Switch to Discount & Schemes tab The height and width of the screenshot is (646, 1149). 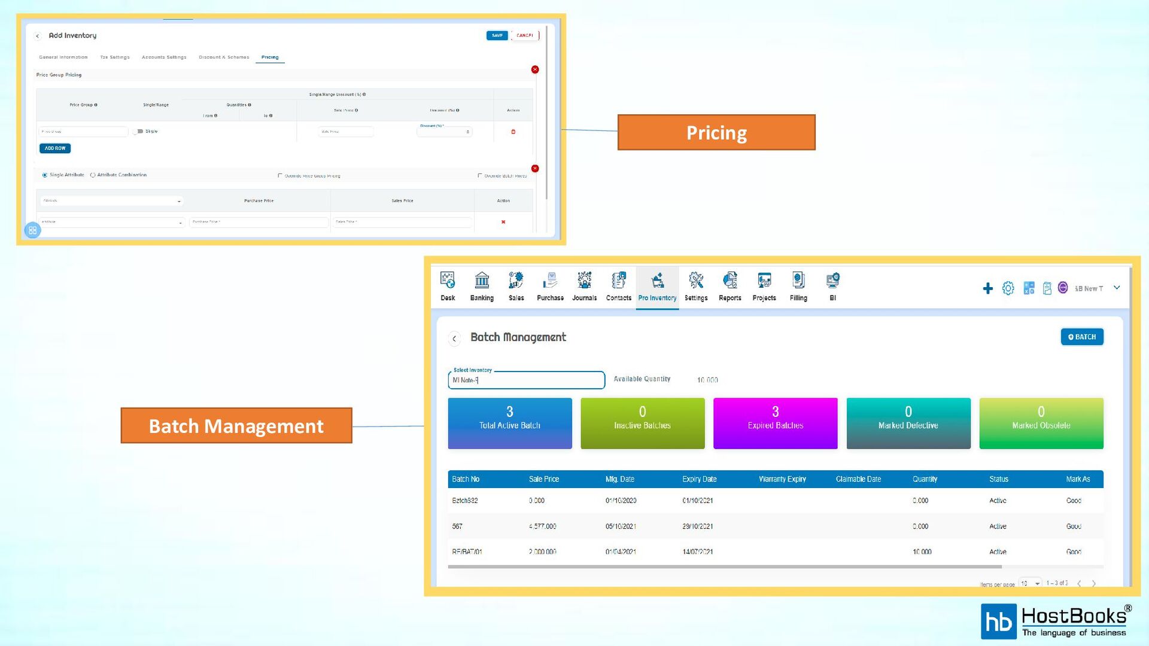tap(224, 57)
